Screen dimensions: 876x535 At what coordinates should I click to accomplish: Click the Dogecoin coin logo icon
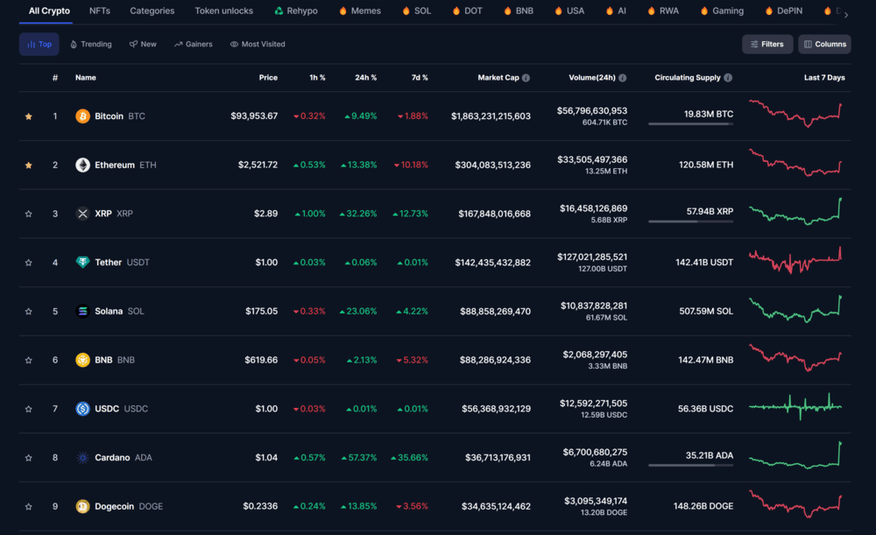click(x=82, y=506)
